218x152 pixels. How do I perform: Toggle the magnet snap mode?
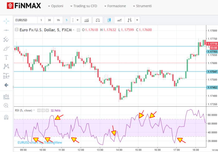coord(6,117)
